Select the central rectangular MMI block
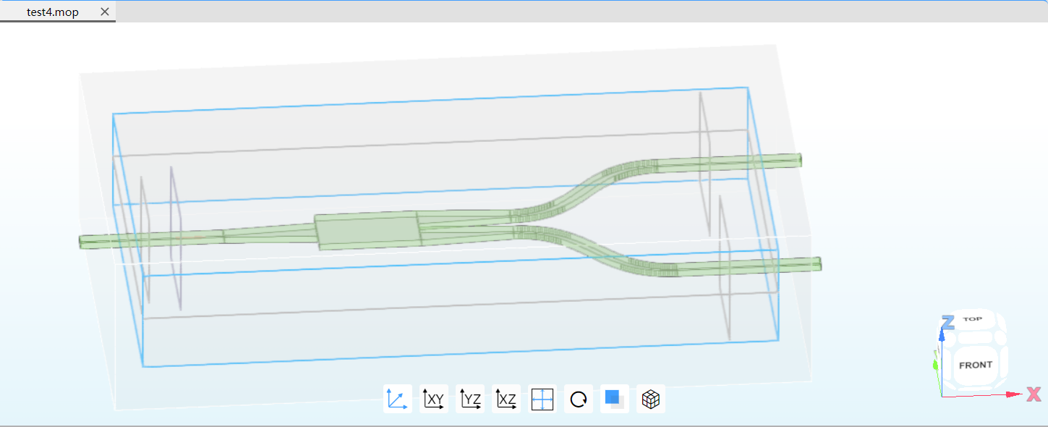1048x427 pixels. click(368, 232)
